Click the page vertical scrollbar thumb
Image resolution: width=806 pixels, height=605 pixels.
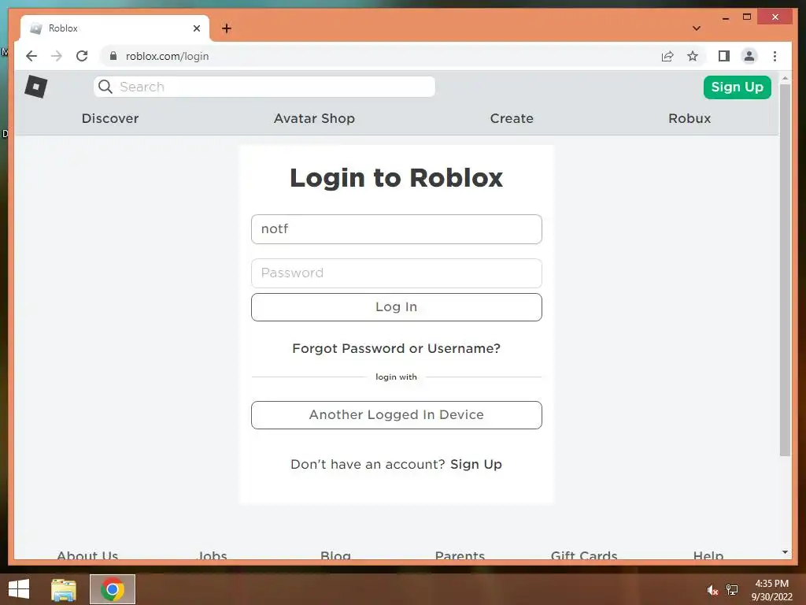785,269
